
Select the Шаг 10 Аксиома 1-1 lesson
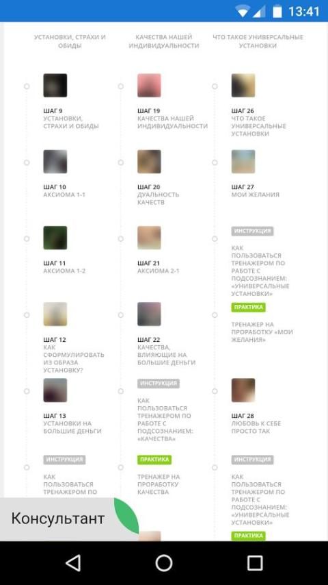[x=64, y=190]
